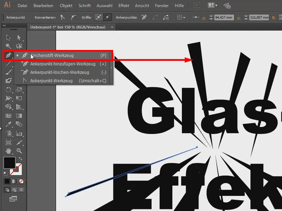The image size is (282, 211).
Task: Select the Line Segment tool
Action: click(8, 64)
